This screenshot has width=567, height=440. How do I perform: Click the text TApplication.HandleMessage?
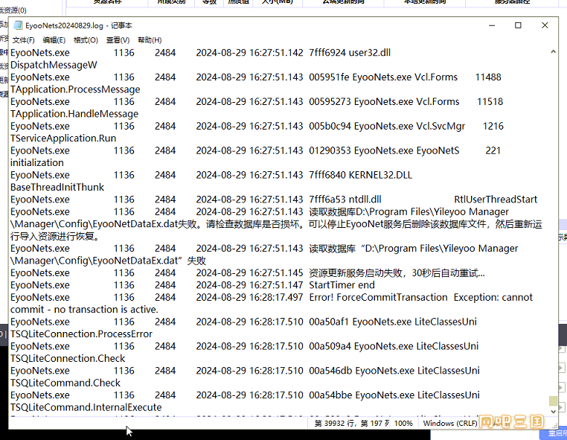74,114
